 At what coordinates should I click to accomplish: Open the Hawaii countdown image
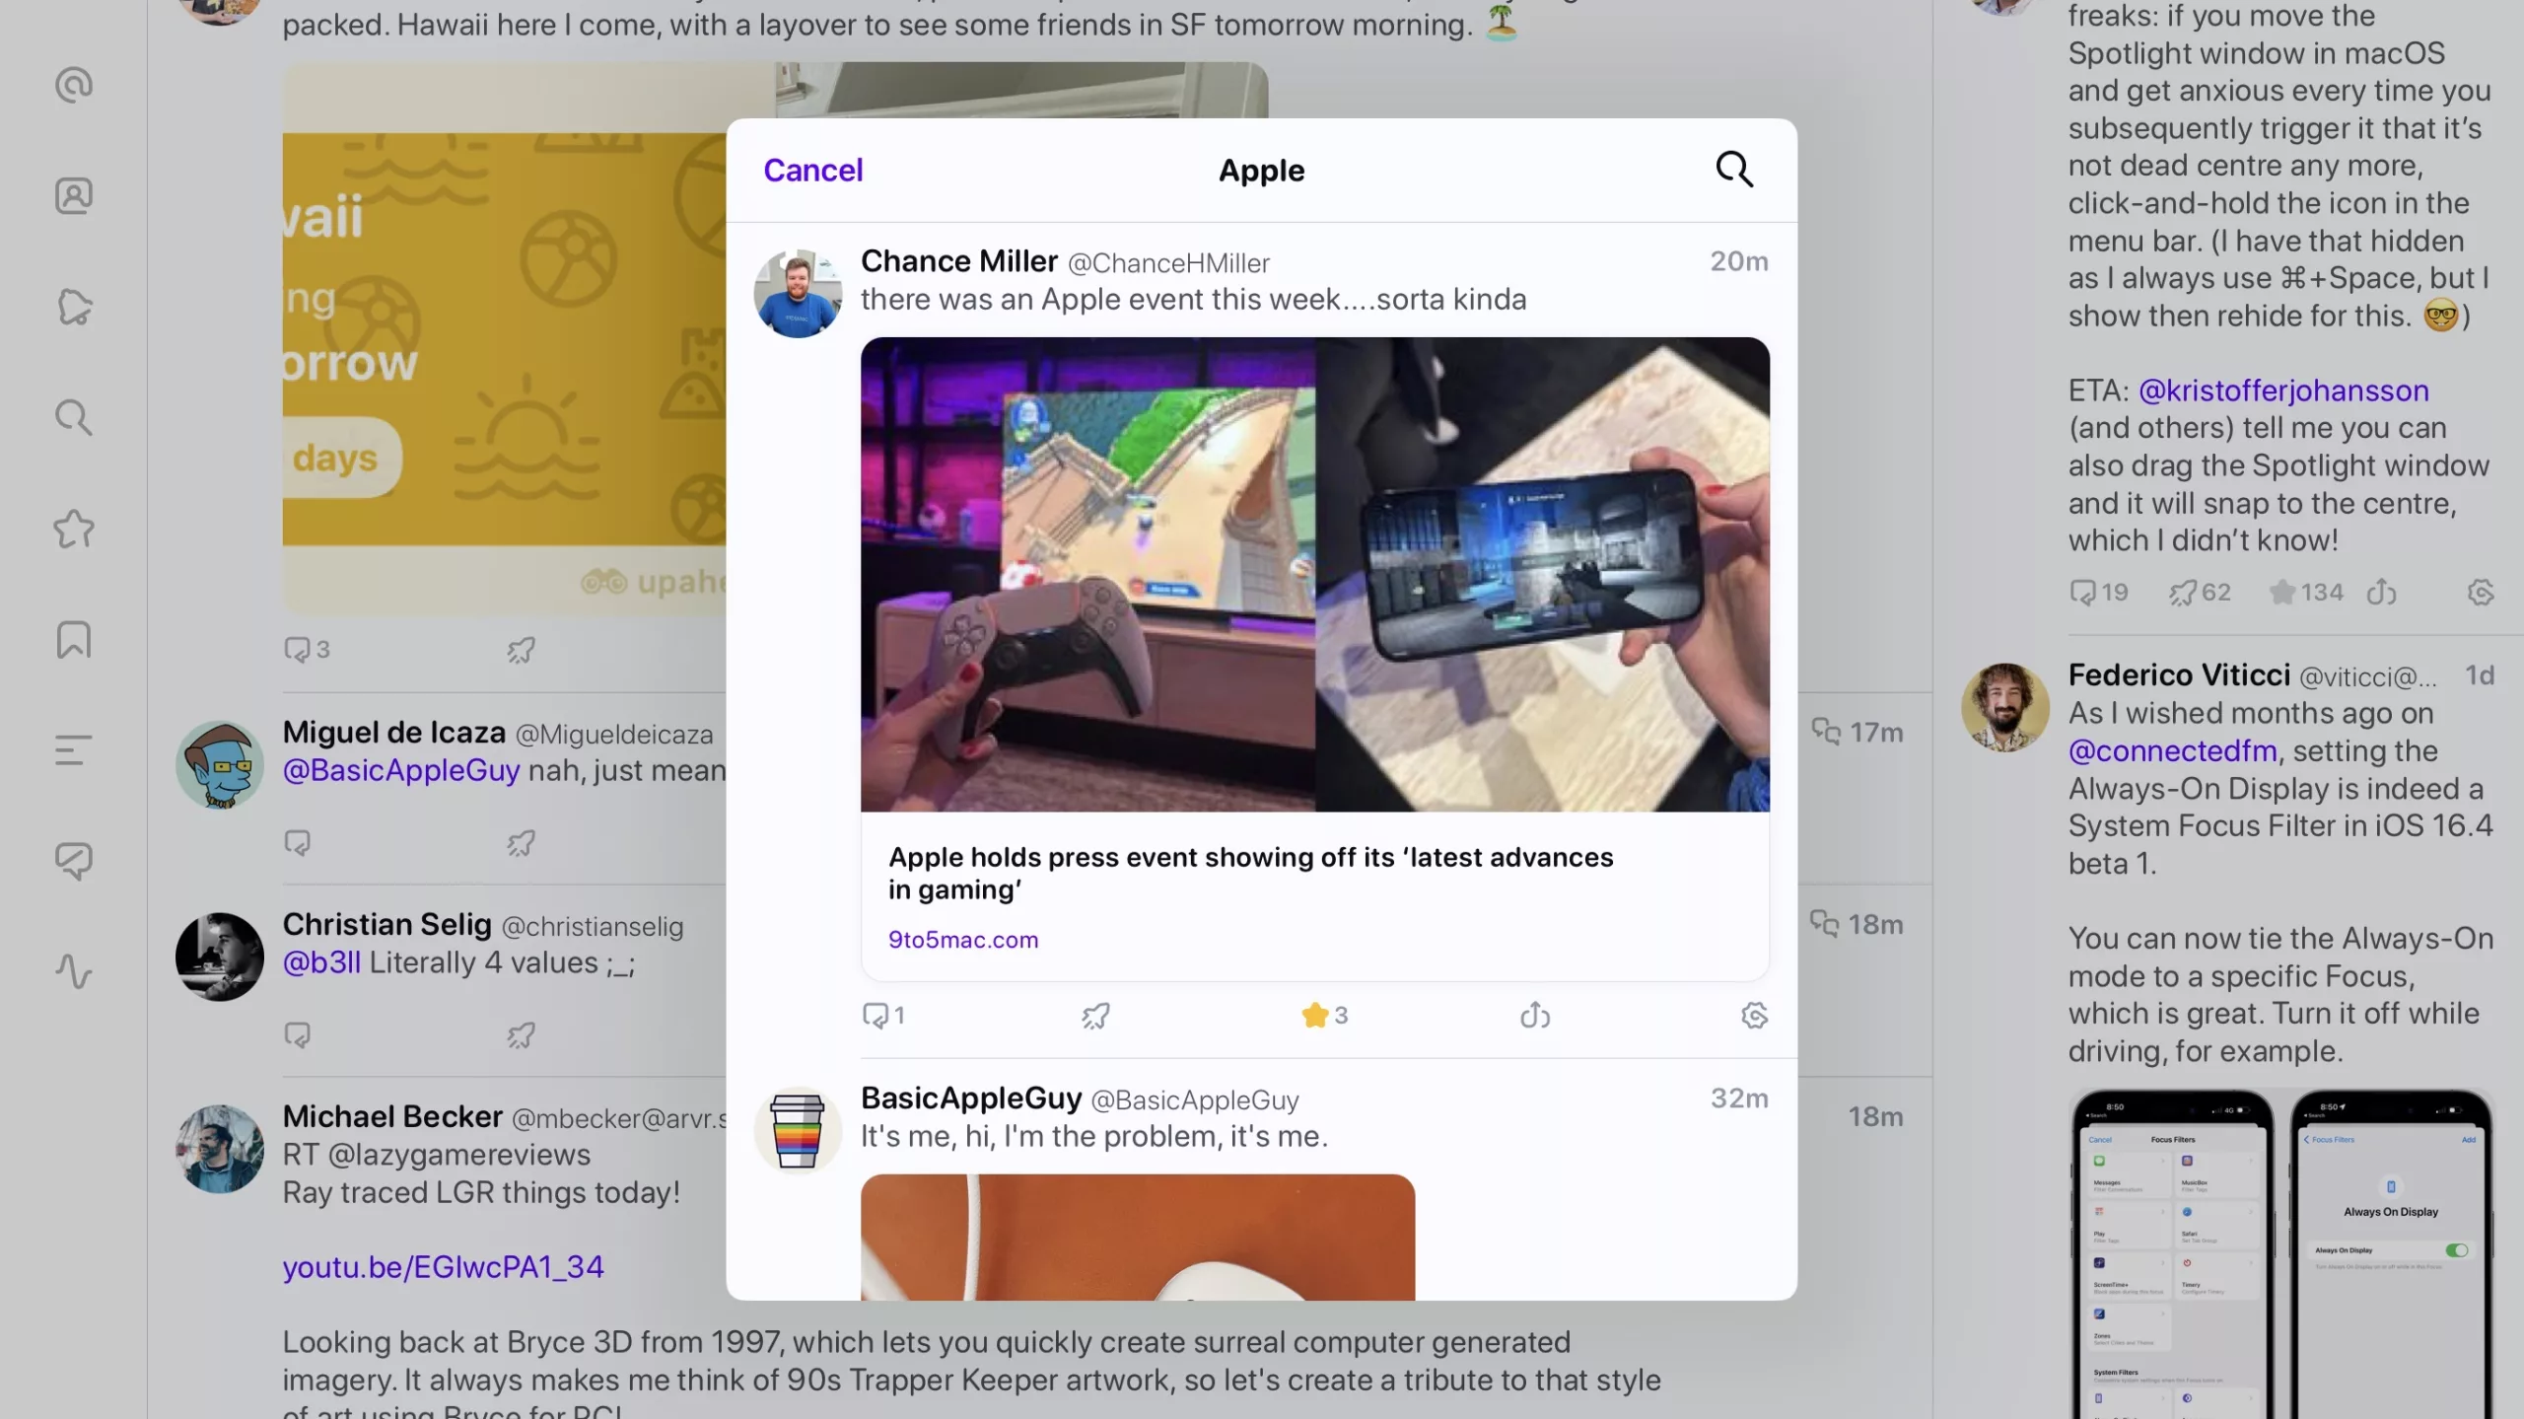click(x=505, y=339)
